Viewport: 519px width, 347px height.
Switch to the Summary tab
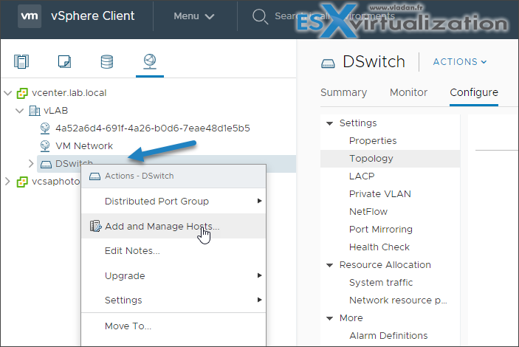pyautogui.click(x=343, y=92)
